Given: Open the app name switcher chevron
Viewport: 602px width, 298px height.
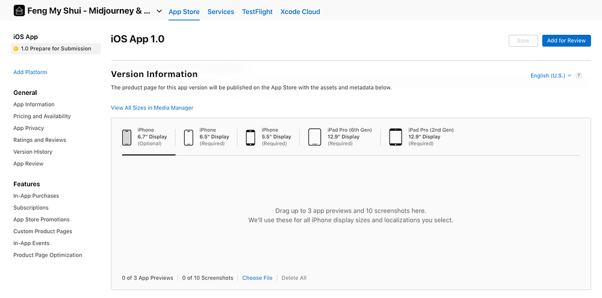Looking at the screenshot, I should click(159, 11).
